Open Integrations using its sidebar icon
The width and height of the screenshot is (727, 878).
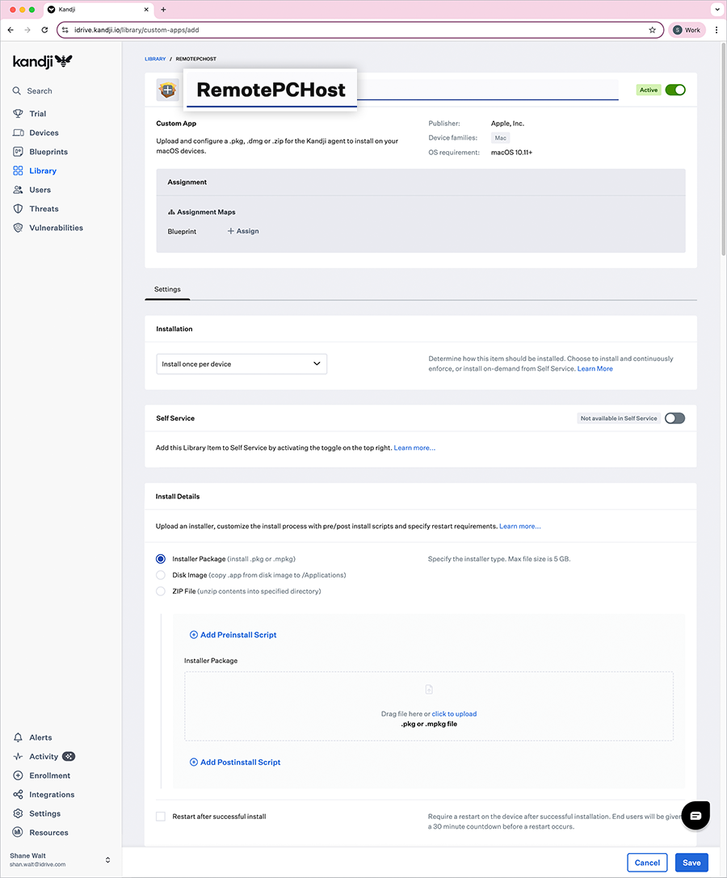pyautogui.click(x=18, y=795)
